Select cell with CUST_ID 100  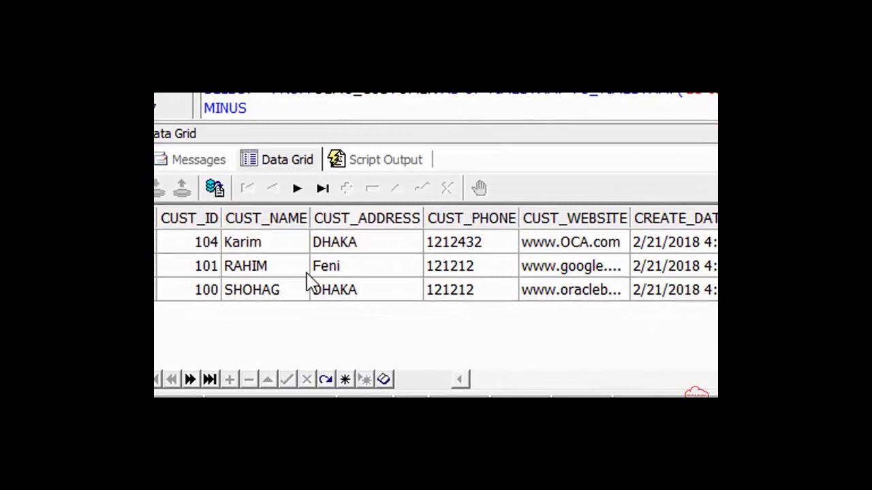point(189,289)
